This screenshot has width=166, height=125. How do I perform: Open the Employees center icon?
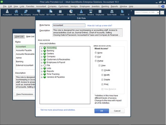100,12
